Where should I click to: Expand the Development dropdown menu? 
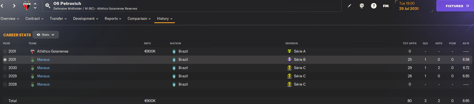pyautogui.click(x=86, y=19)
